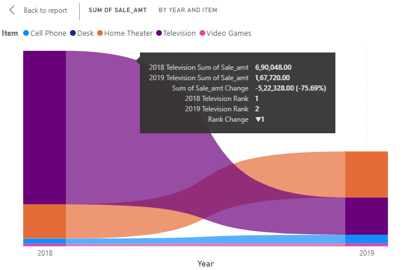Click the 2019 Television purple bar
This screenshot has height=270, width=410.
click(x=366, y=216)
